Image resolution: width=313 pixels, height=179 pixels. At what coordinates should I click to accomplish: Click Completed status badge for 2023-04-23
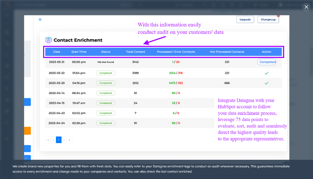(x=106, y=113)
